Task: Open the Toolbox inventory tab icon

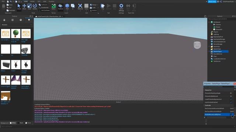Action: pos(4,20)
